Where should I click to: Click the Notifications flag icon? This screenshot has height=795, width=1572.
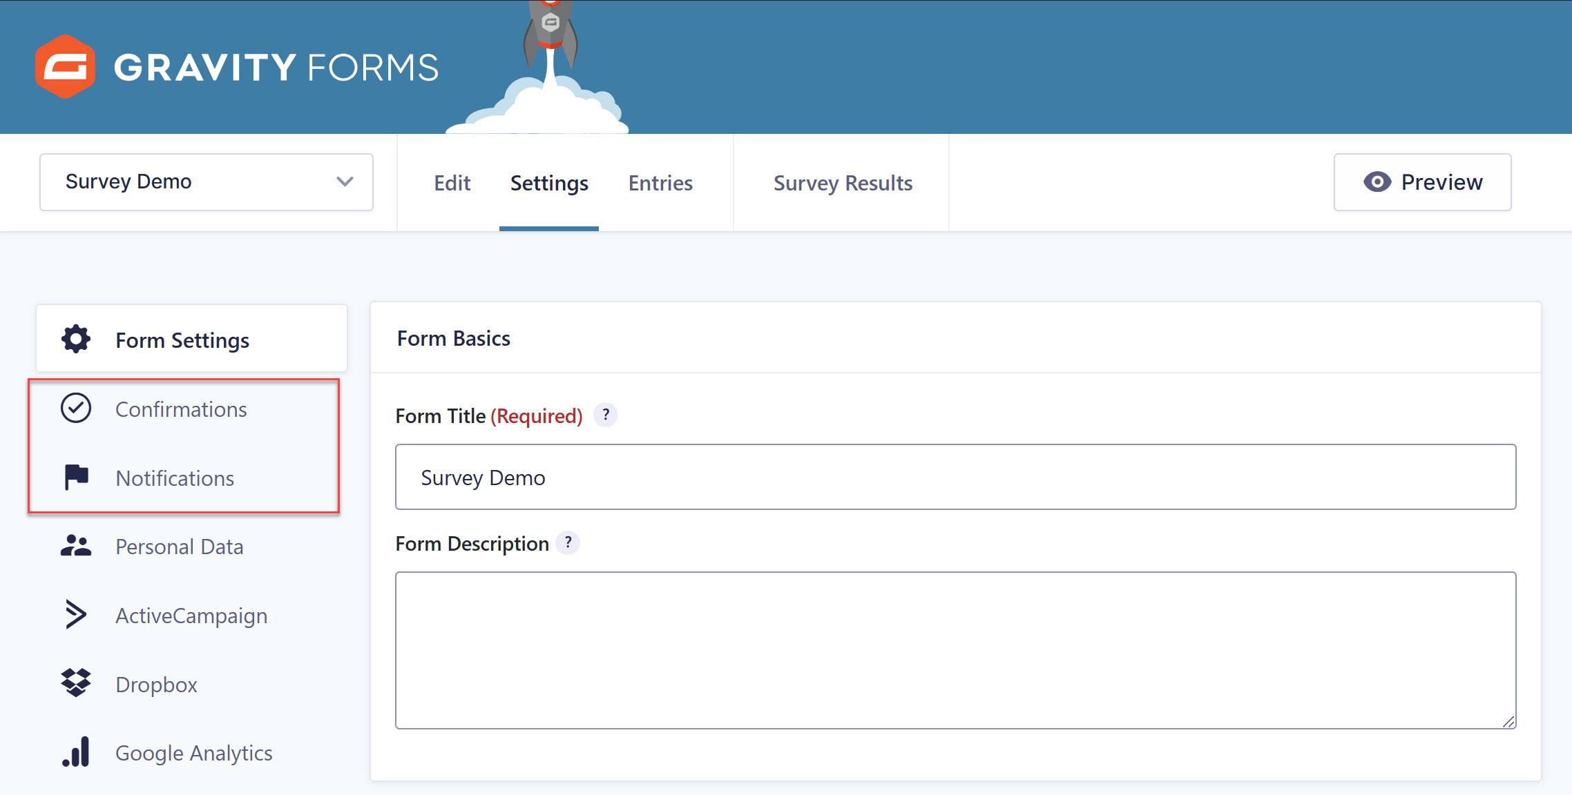pyautogui.click(x=75, y=478)
